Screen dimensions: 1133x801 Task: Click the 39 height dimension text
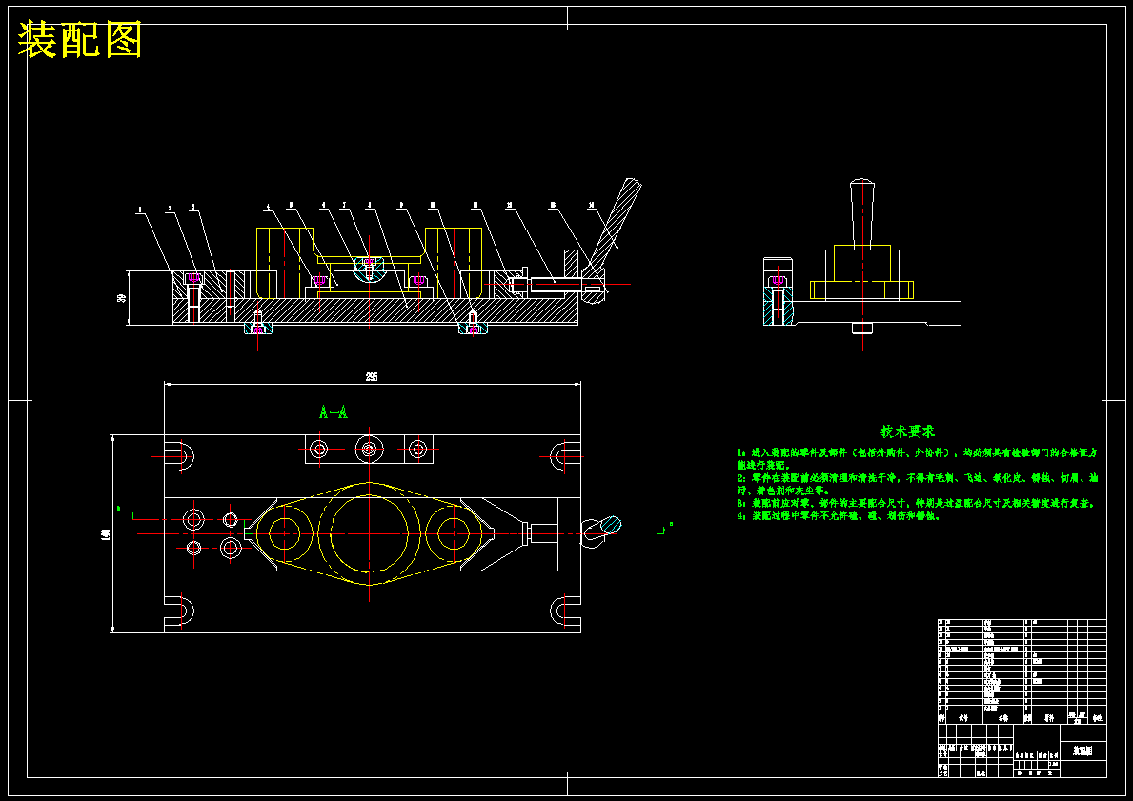click(x=121, y=297)
